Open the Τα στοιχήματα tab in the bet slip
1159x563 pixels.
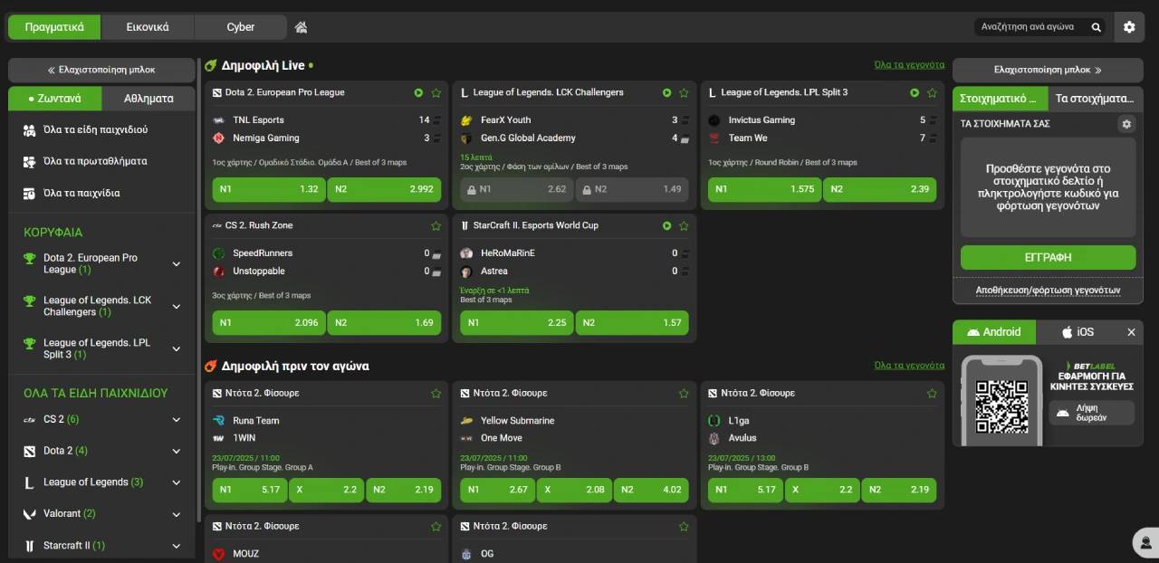(x=1096, y=99)
